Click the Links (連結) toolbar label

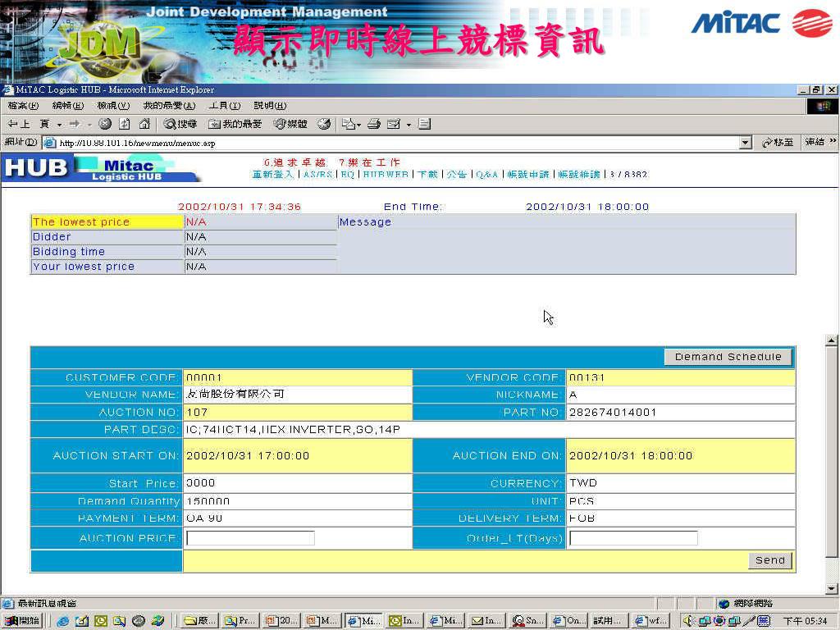(x=815, y=142)
